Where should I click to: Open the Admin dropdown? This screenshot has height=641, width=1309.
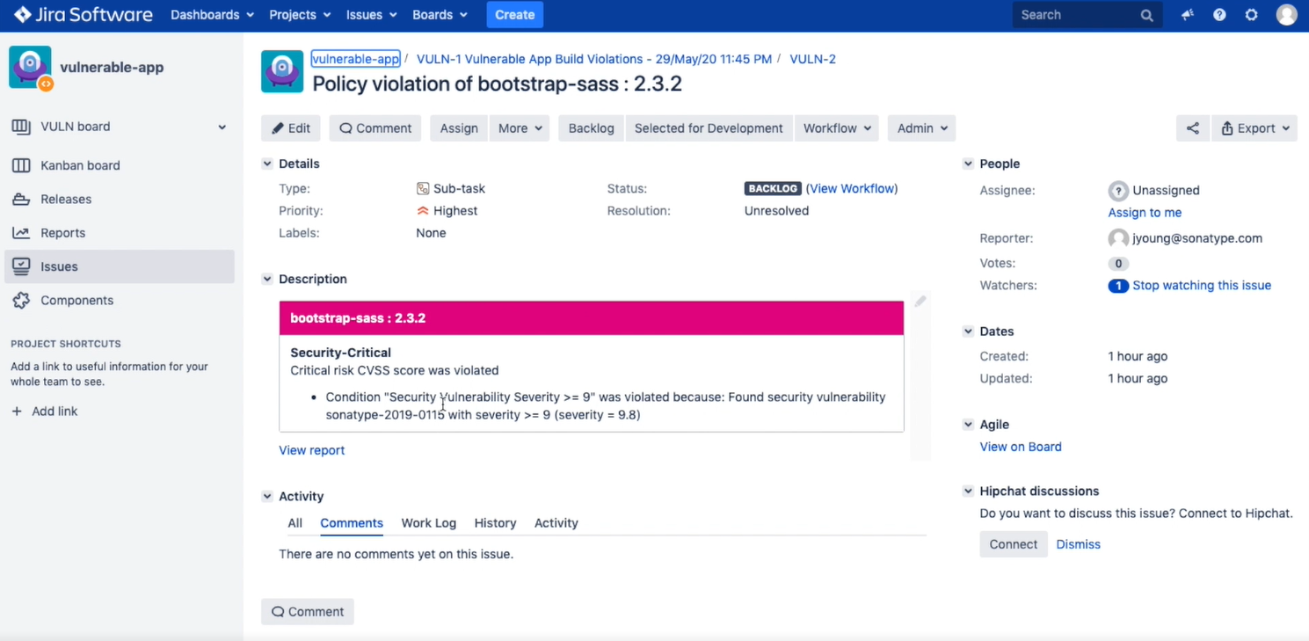click(x=921, y=128)
